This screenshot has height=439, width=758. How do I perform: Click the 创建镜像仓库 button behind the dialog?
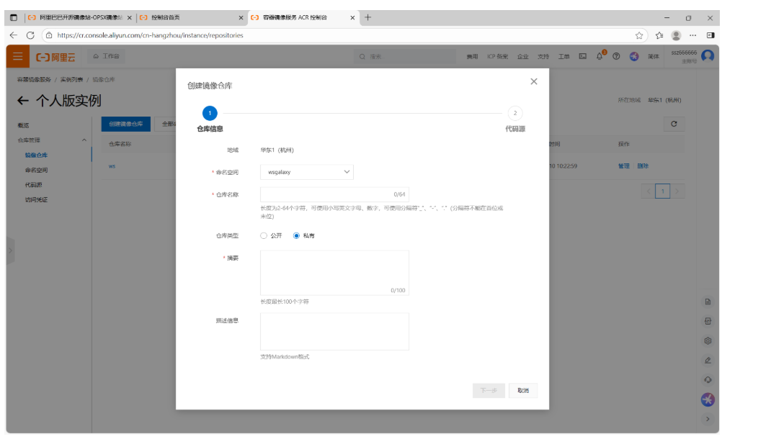click(125, 124)
